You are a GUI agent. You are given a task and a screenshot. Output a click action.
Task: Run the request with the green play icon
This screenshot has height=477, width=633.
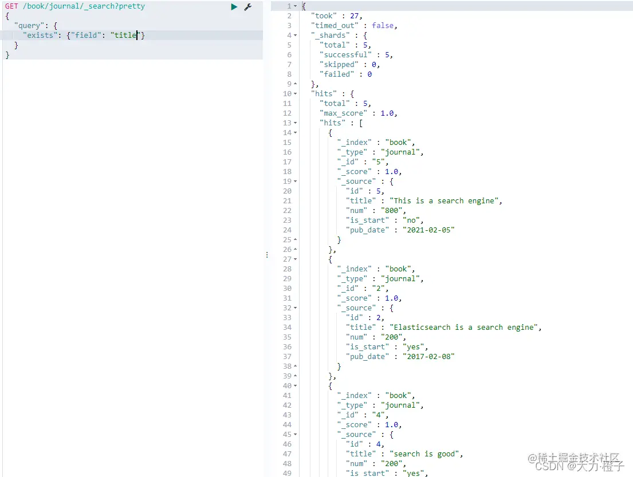[234, 6]
